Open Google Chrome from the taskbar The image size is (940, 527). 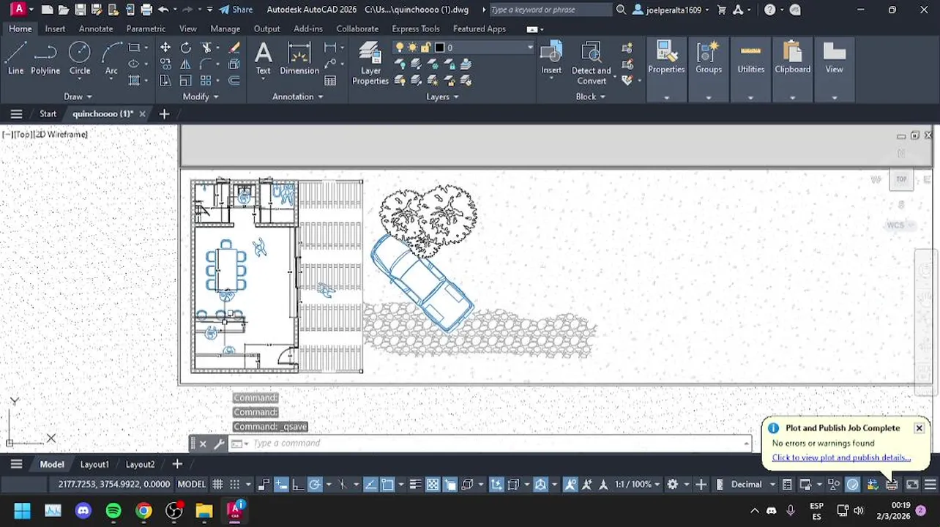[143, 510]
